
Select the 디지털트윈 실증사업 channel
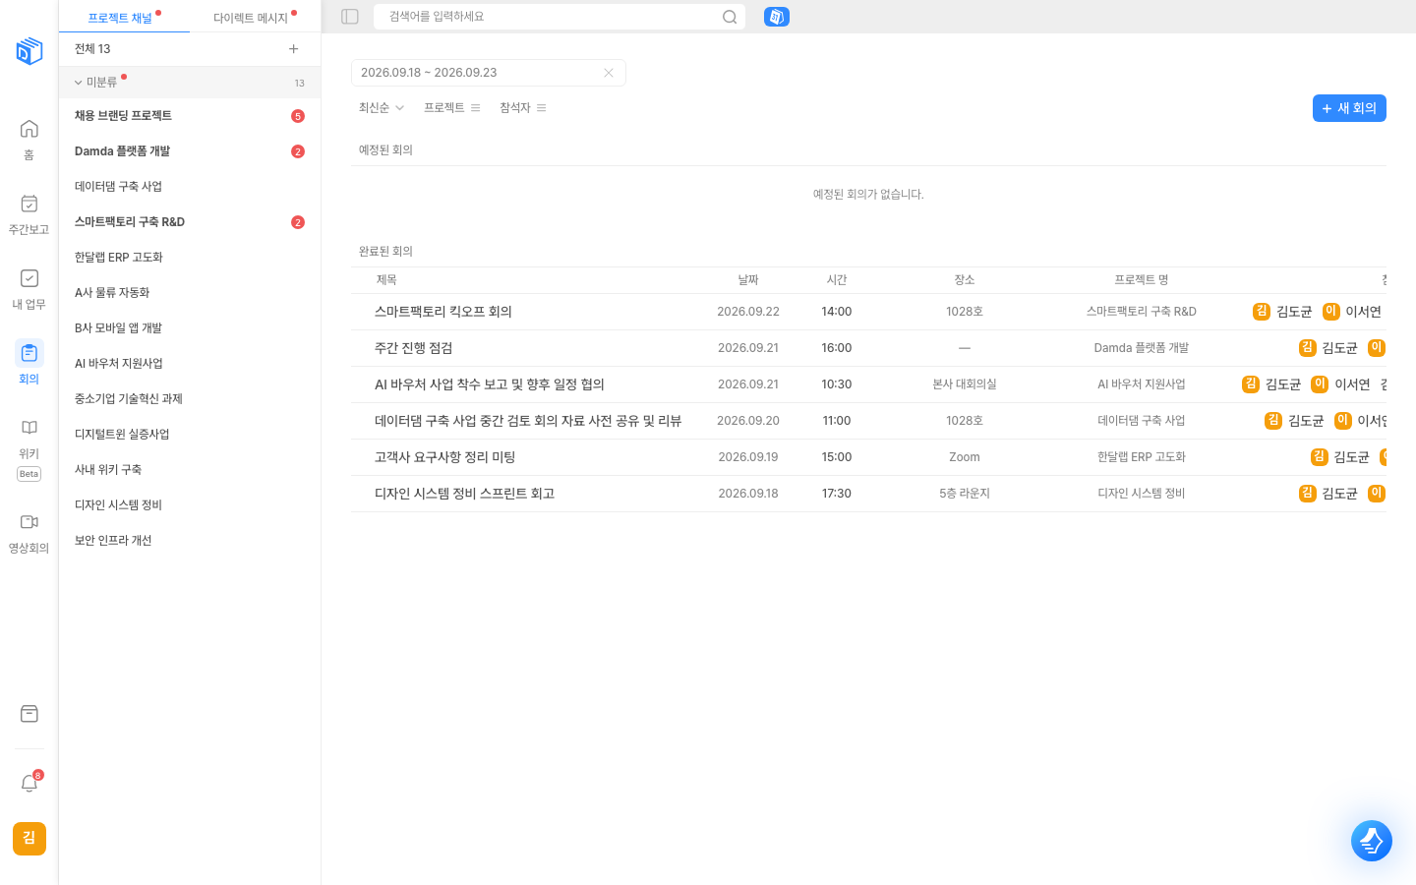tap(190, 435)
